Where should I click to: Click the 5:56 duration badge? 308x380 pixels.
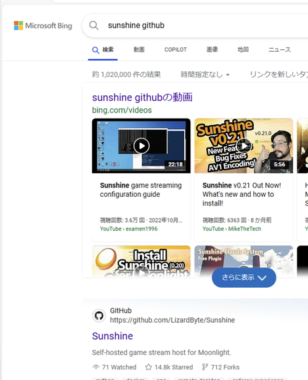tap(280, 165)
